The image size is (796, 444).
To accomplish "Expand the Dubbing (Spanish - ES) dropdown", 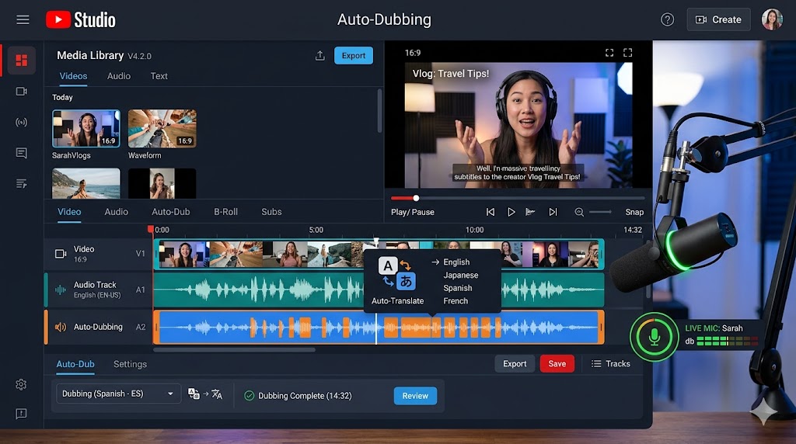I will 118,394.
